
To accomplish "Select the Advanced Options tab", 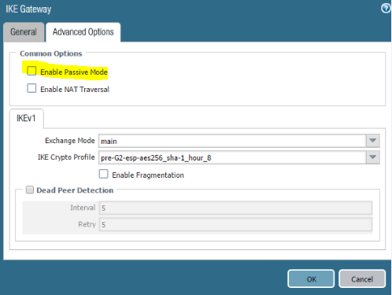I will click(83, 32).
